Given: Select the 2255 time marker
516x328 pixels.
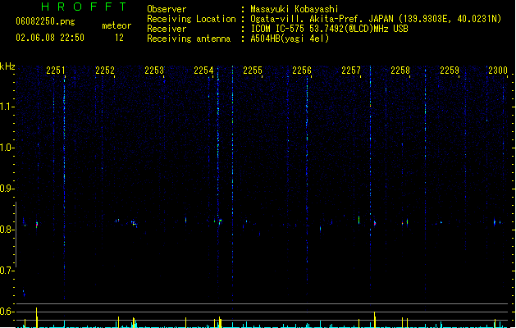Looking at the screenshot, I should [x=253, y=71].
